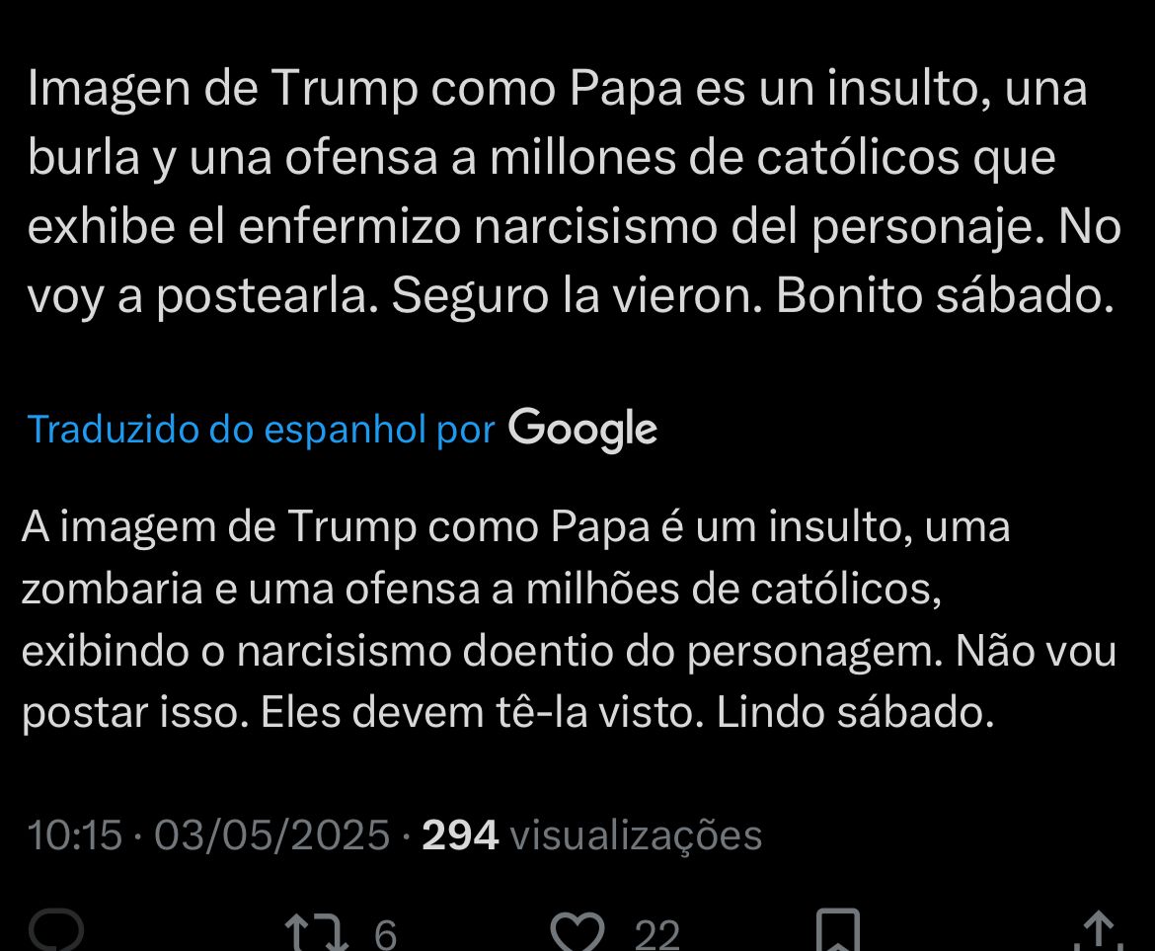Screen dimensions: 1155x951
Task: Like the post with the heart icon
Action: point(577,932)
